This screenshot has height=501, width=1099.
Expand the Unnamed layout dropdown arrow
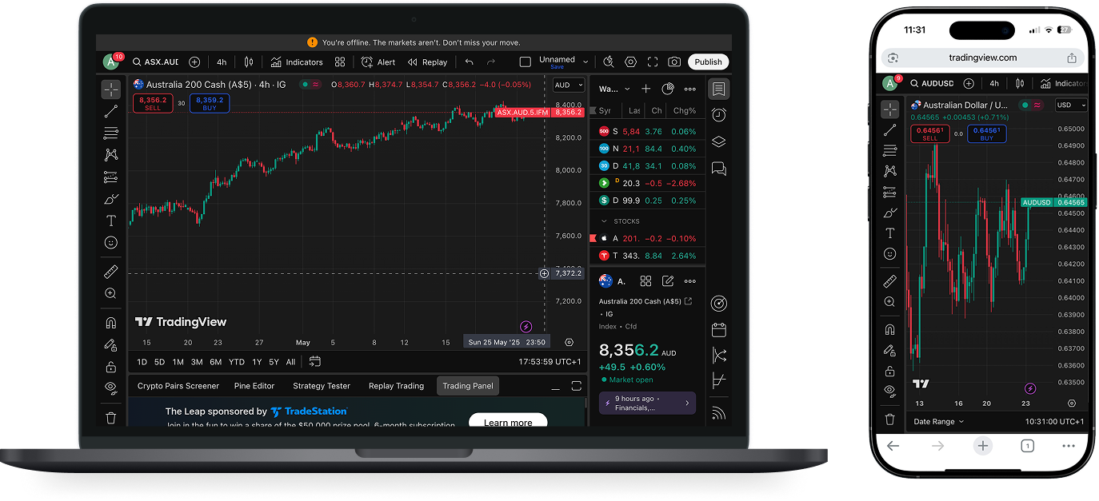tap(585, 62)
